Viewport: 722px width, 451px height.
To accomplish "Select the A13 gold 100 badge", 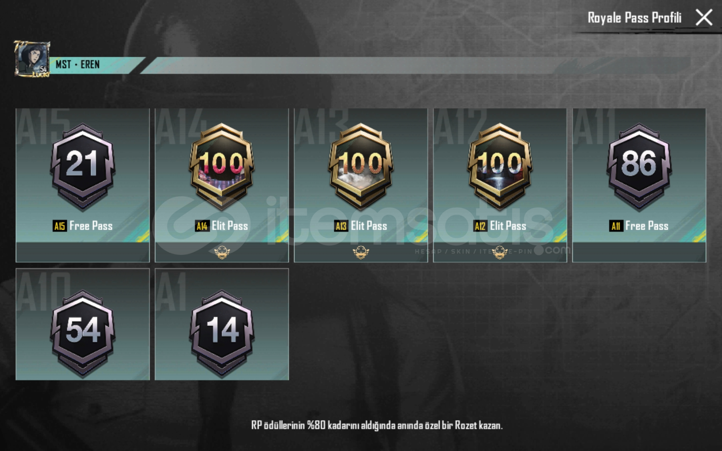I will pos(361,167).
